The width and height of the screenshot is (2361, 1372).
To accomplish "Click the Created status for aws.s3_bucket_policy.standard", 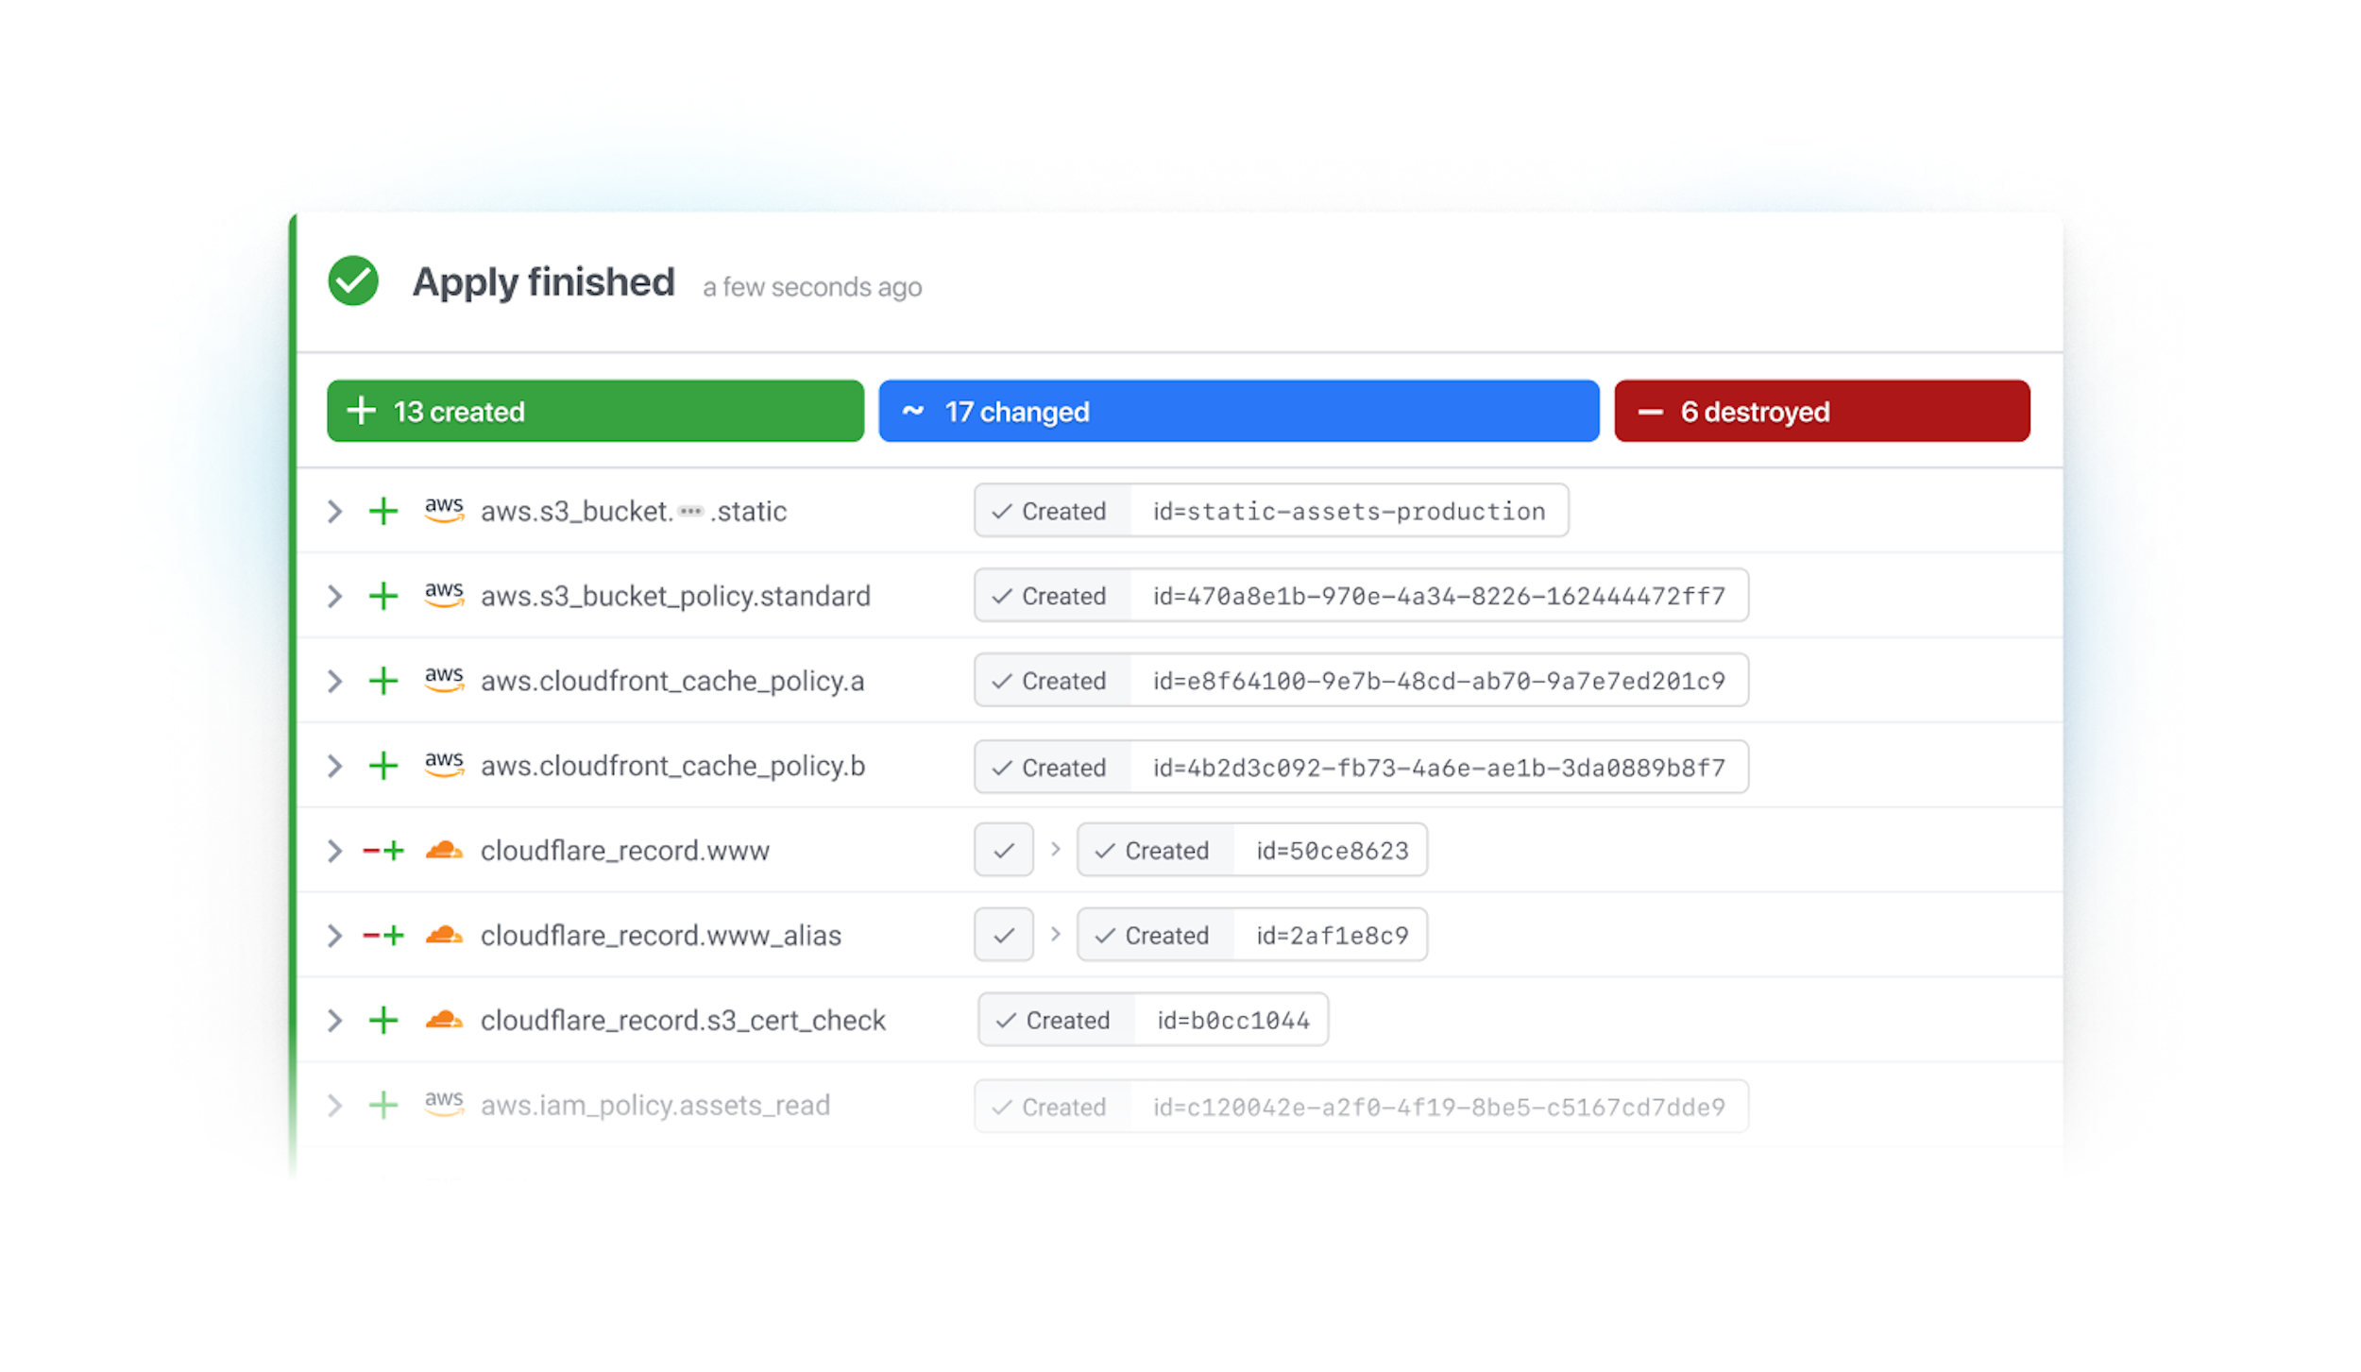I will coord(1051,596).
